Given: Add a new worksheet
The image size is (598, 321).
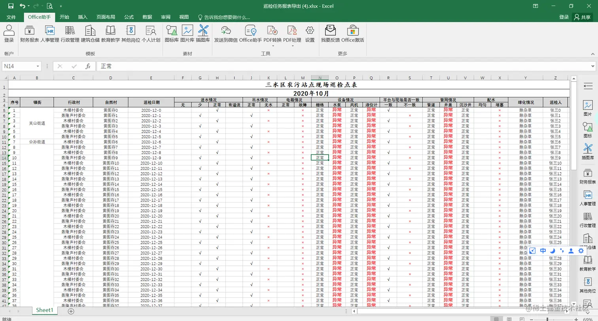Looking at the screenshot, I should [x=71, y=311].
